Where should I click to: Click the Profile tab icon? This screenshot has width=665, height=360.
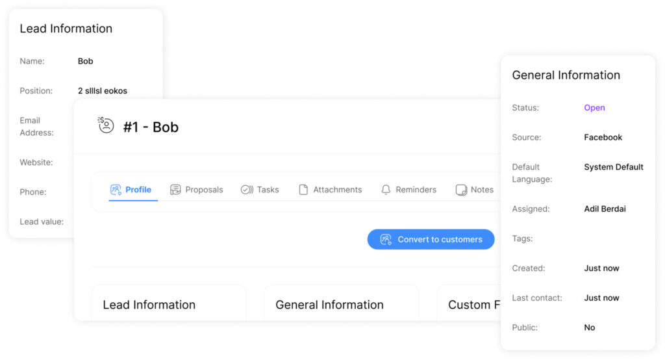click(116, 190)
